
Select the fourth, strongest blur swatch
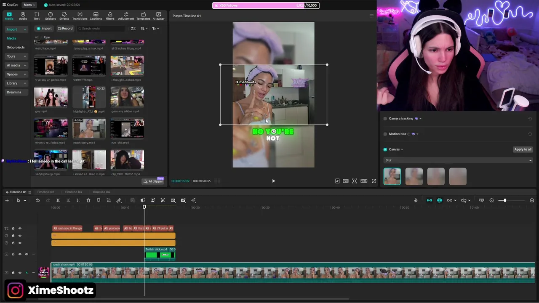click(458, 176)
